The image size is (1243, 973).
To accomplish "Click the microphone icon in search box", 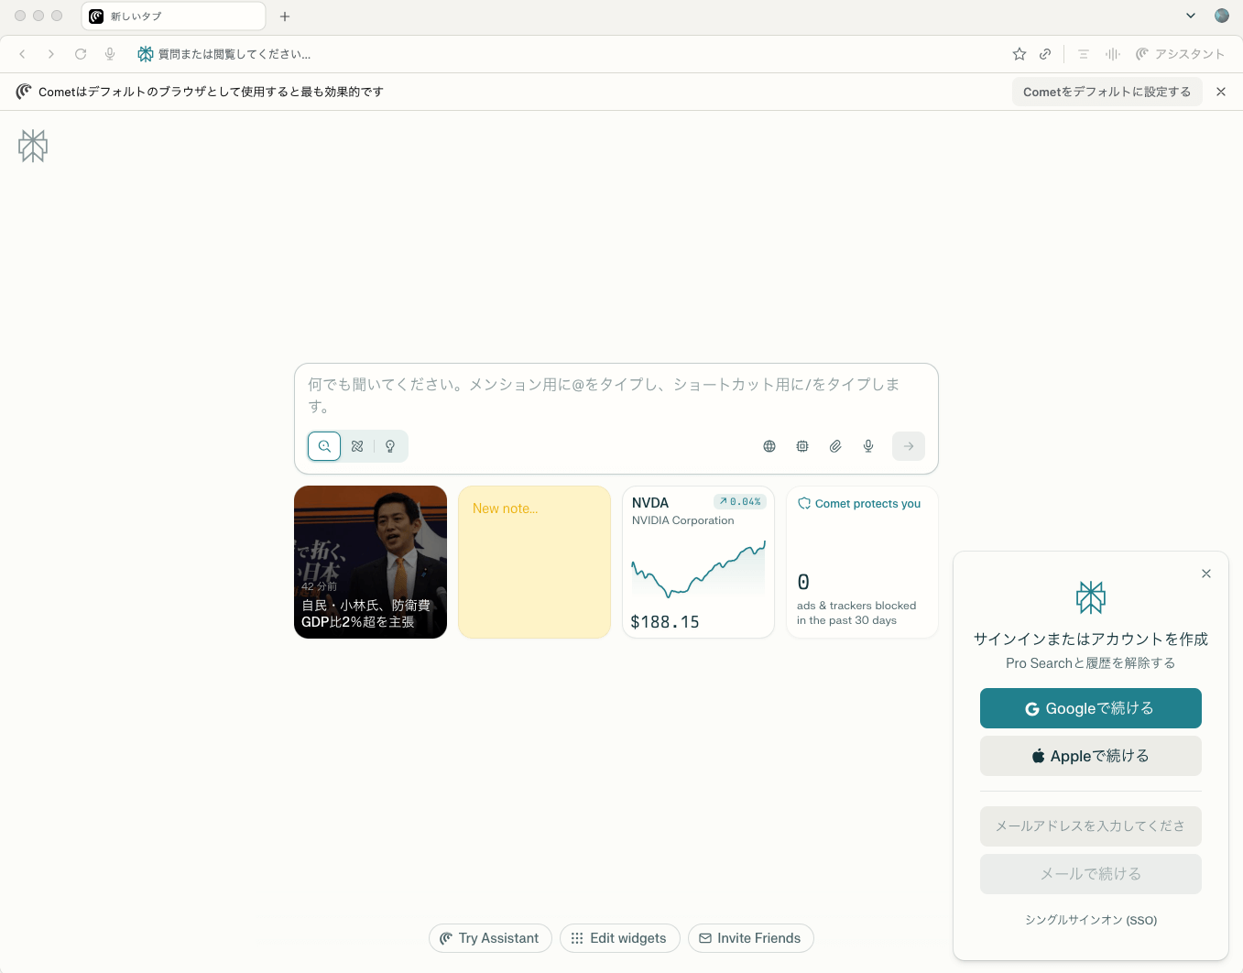I will pos(868,446).
